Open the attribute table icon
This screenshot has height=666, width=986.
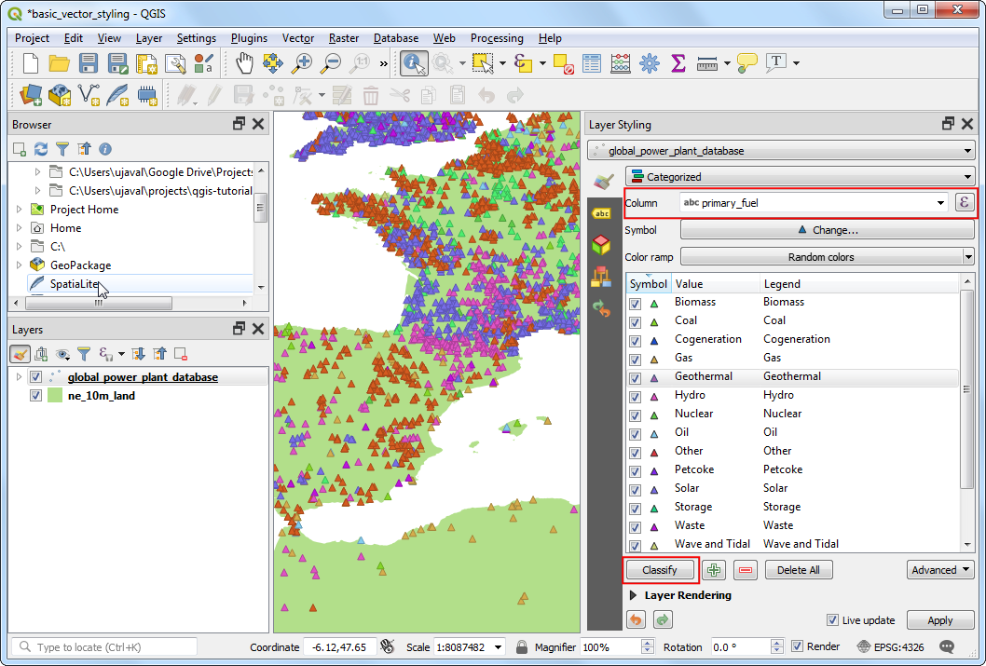pos(592,63)
